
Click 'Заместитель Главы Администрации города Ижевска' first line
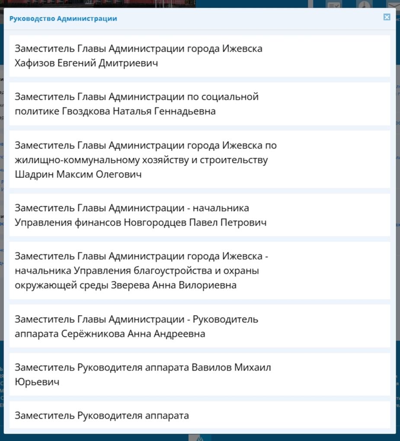click(x=138, y=48)
